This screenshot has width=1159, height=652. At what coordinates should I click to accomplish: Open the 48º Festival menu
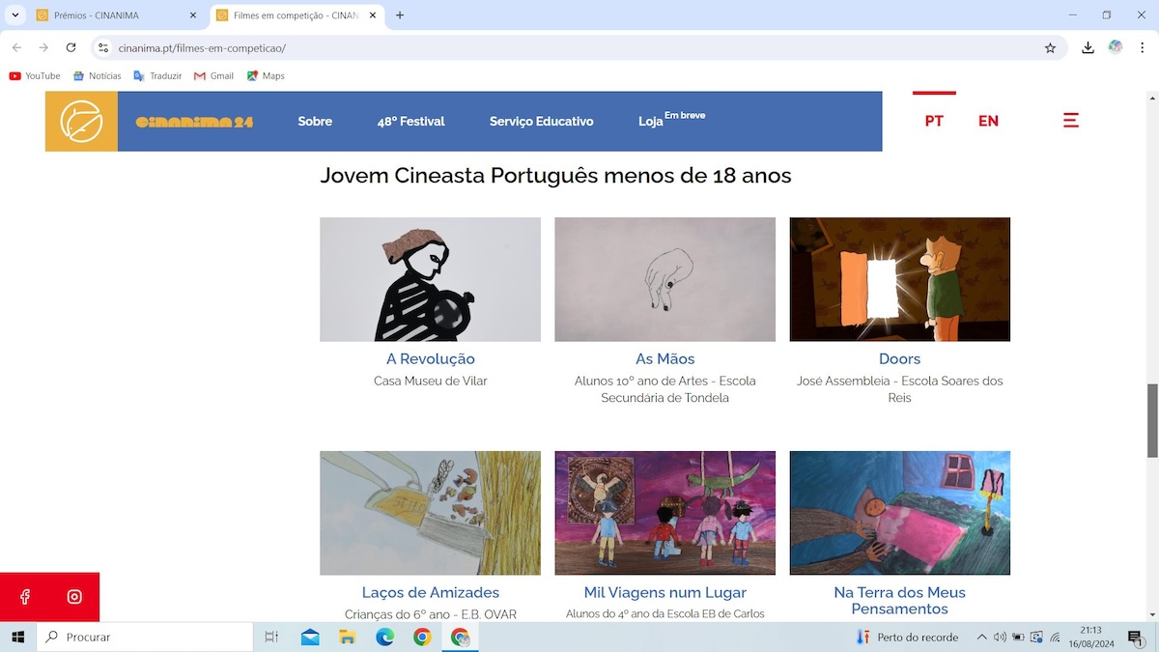[410, 122]
